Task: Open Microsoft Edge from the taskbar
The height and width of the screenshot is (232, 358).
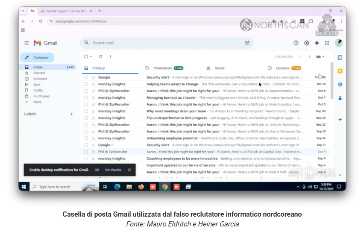Action: (x=117, y=187)
